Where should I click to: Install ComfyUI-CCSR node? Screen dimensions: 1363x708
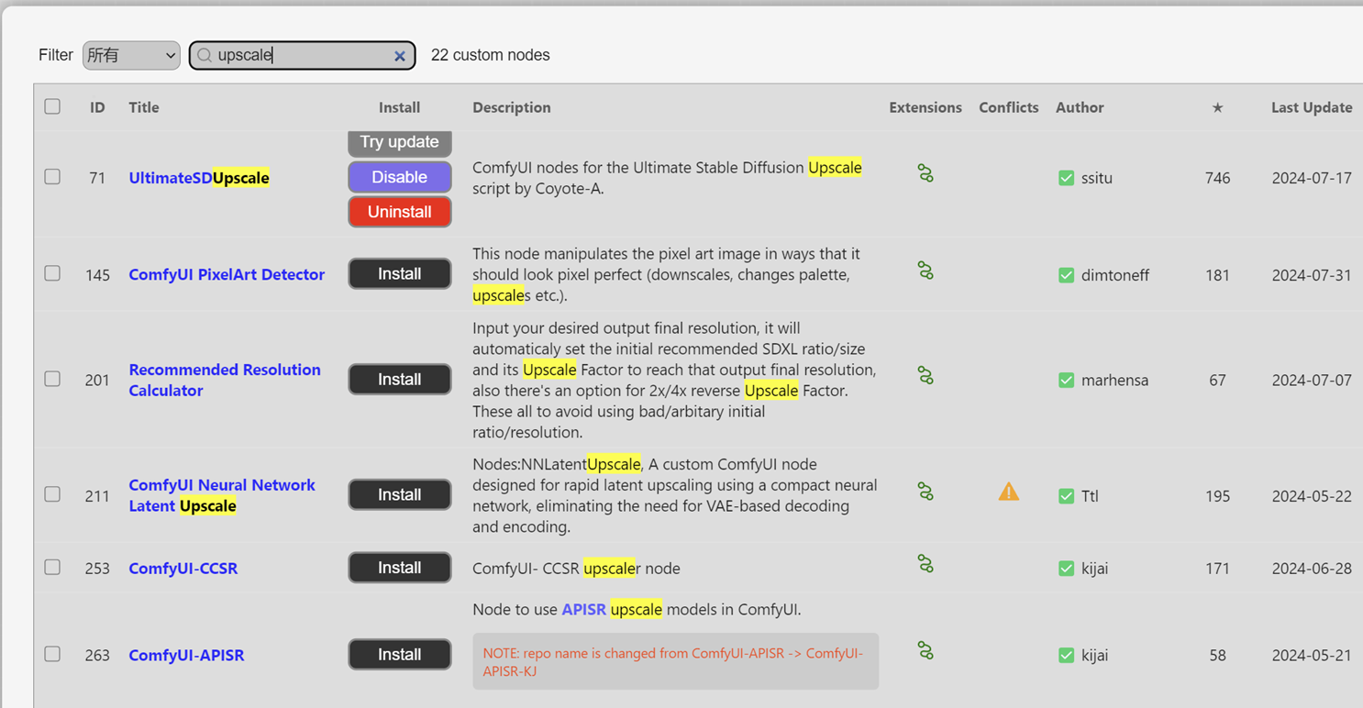tap(400, 568)
